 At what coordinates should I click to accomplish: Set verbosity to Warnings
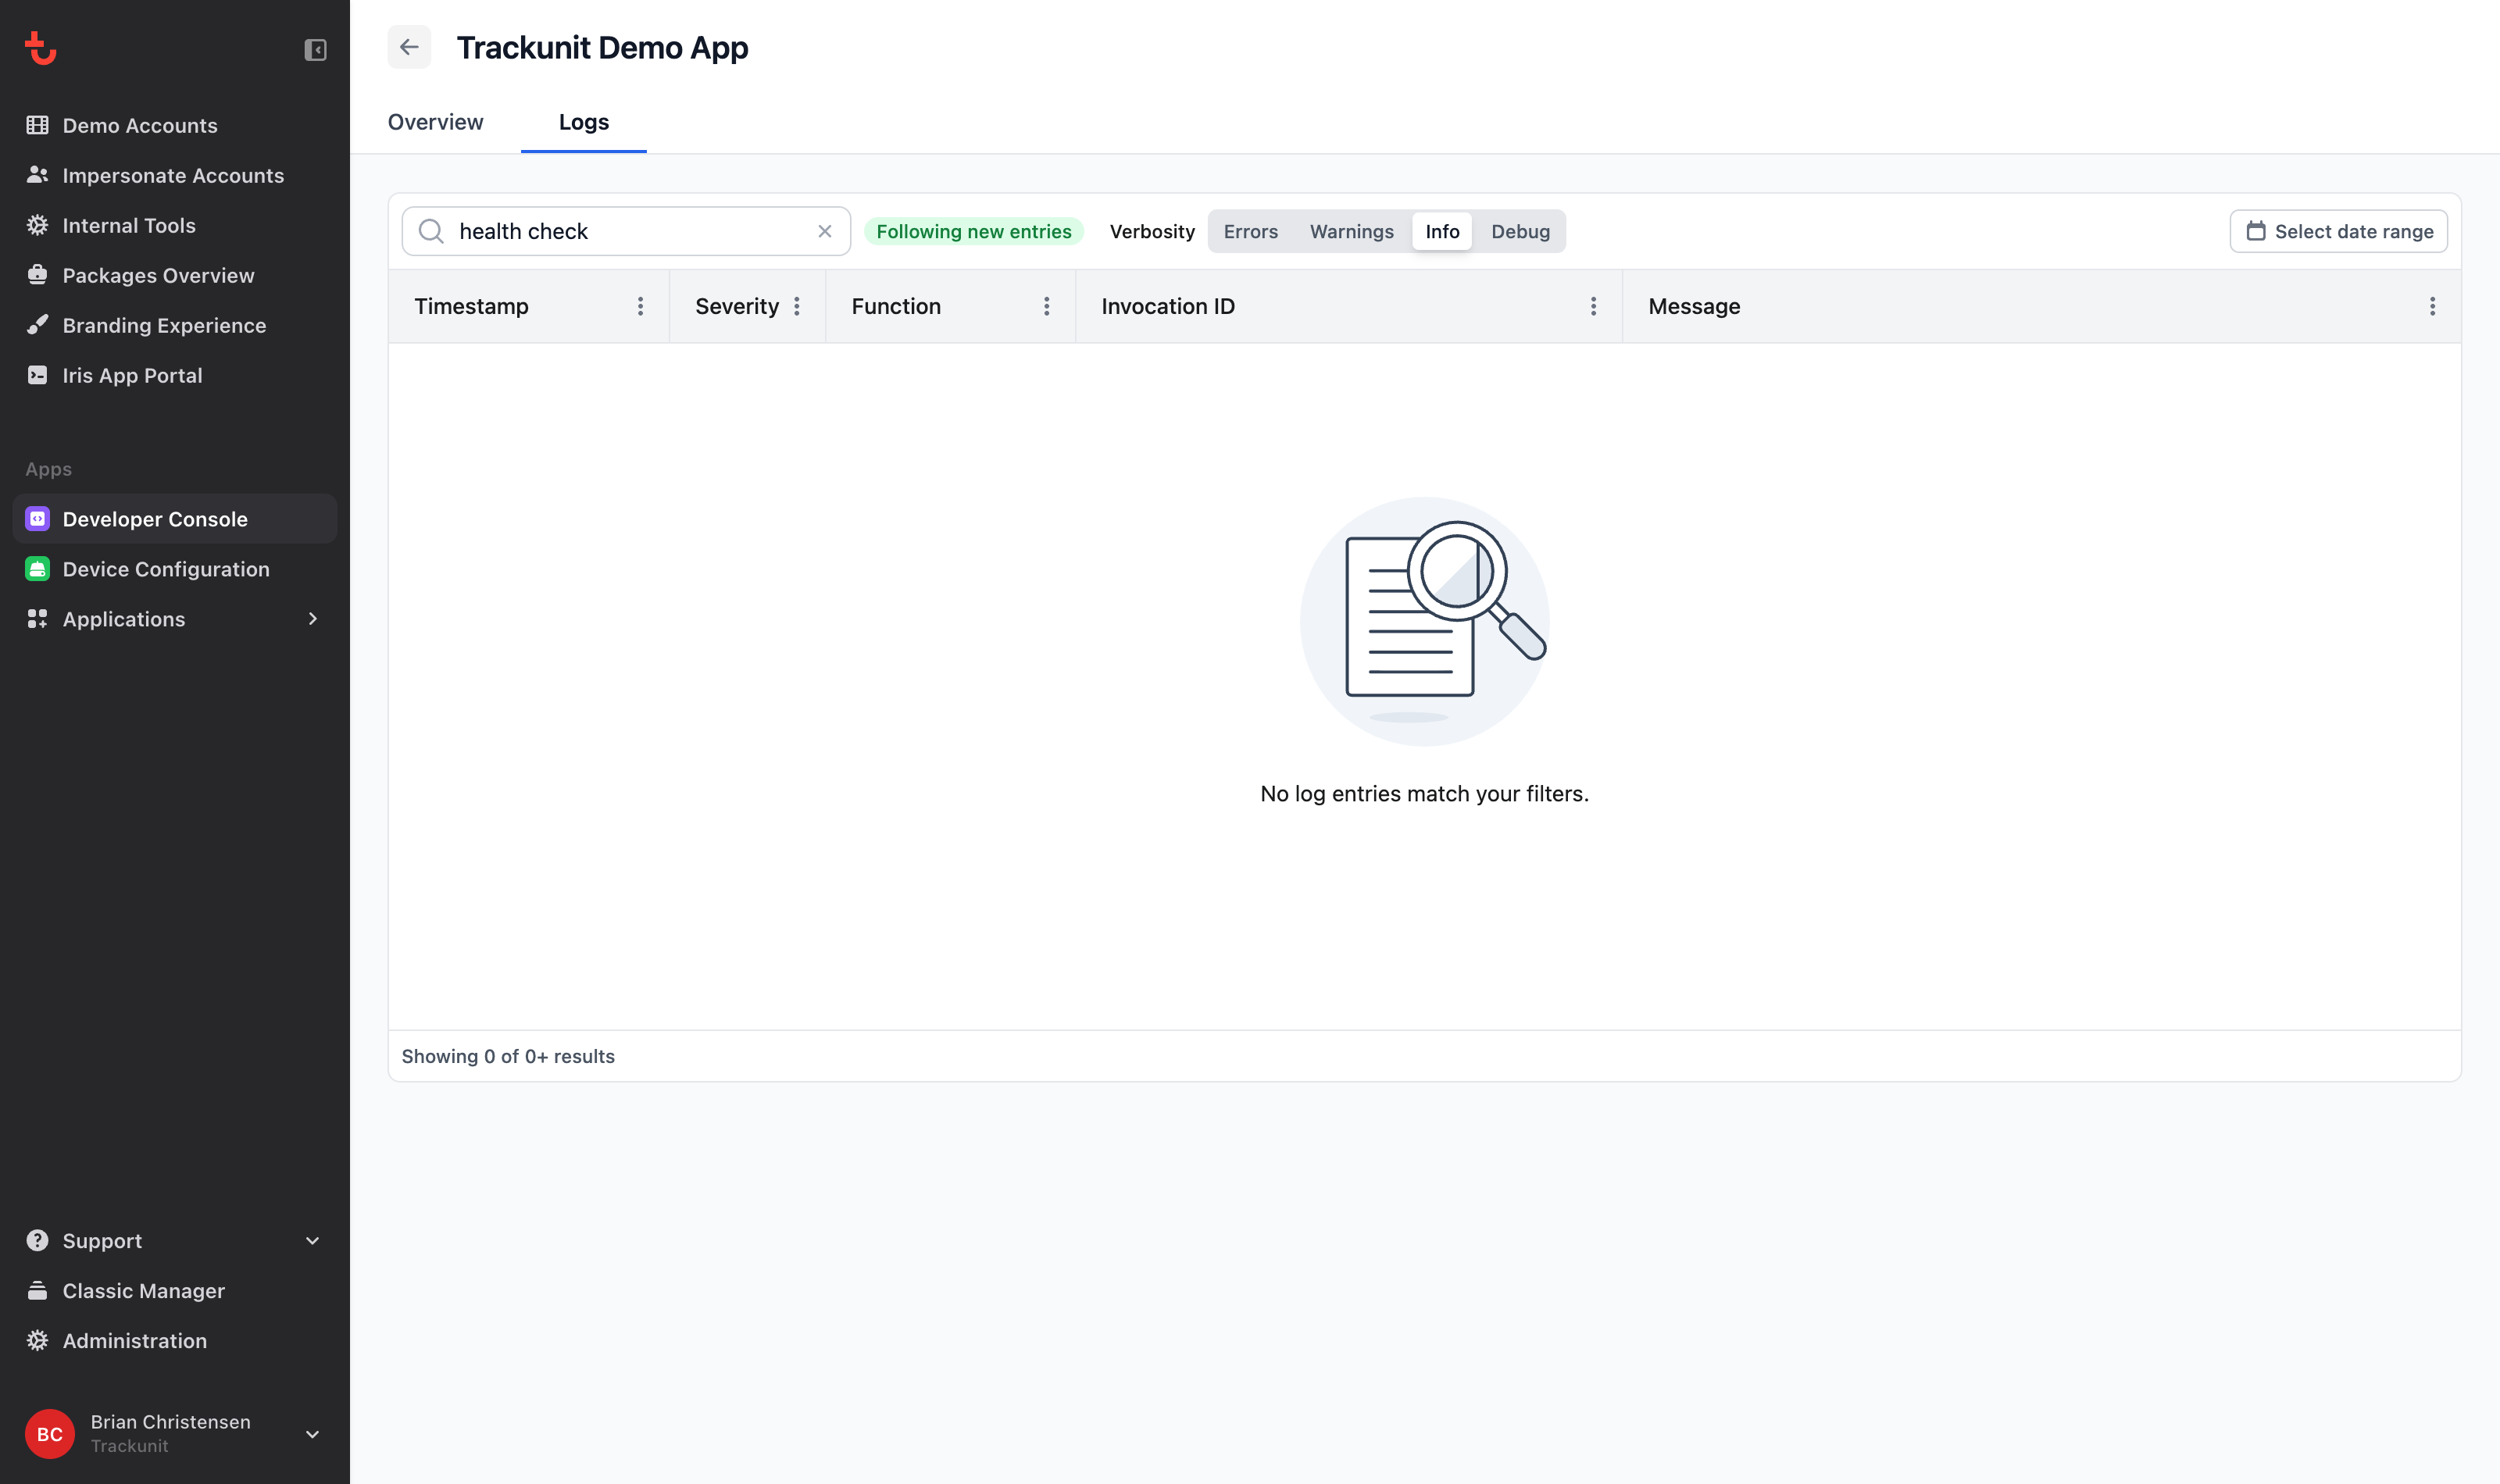pyautogui.click(x=1352, y=231)
